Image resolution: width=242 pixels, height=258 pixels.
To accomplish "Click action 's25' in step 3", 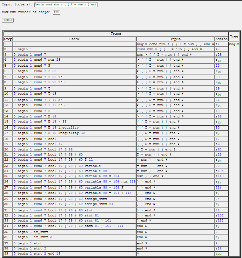I will pyautogui.click(x=221, y=55).
